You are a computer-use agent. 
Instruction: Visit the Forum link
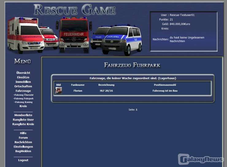23,138
